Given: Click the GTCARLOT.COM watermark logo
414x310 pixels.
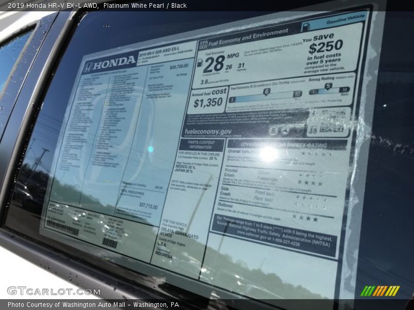Looking at the screenshot, I should point(54,291).
